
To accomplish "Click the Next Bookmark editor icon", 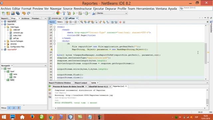I will tap(104, 22).
